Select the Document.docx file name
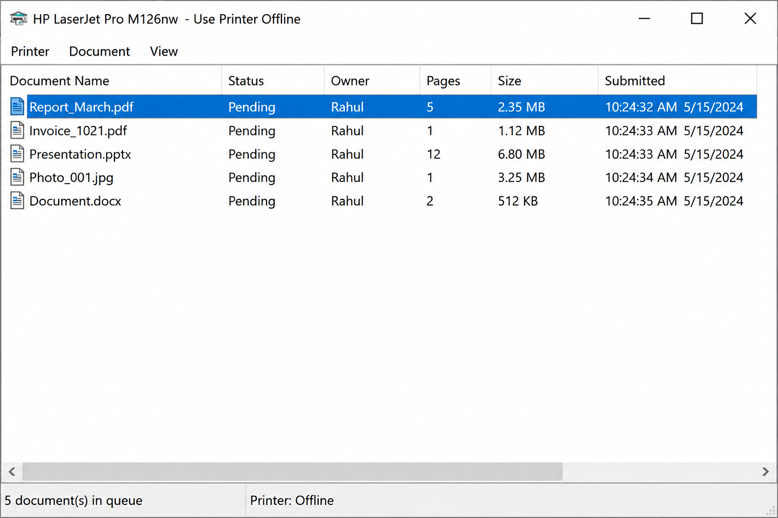This screenshot has height=518, width=778. (75, 201)
